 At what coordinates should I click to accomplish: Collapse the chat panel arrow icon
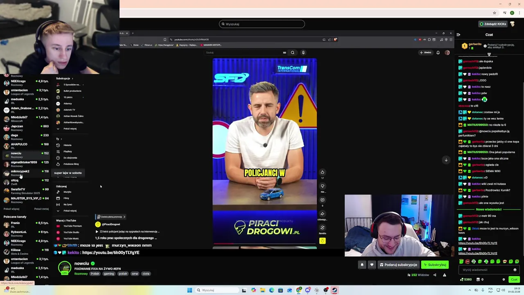458,35
